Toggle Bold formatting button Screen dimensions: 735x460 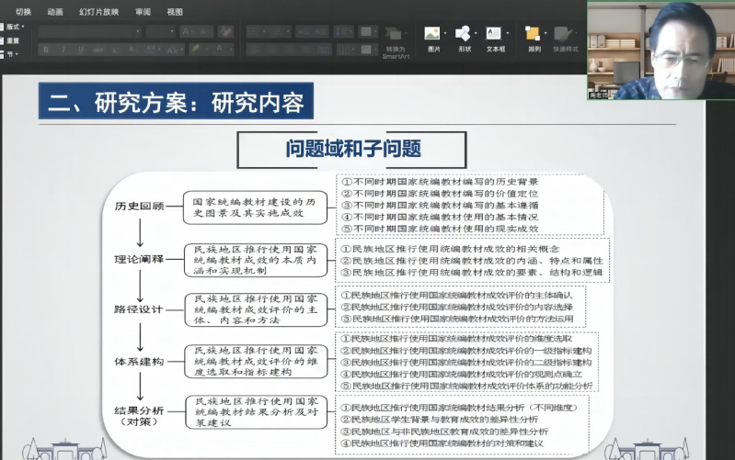[x=45, y=49]
